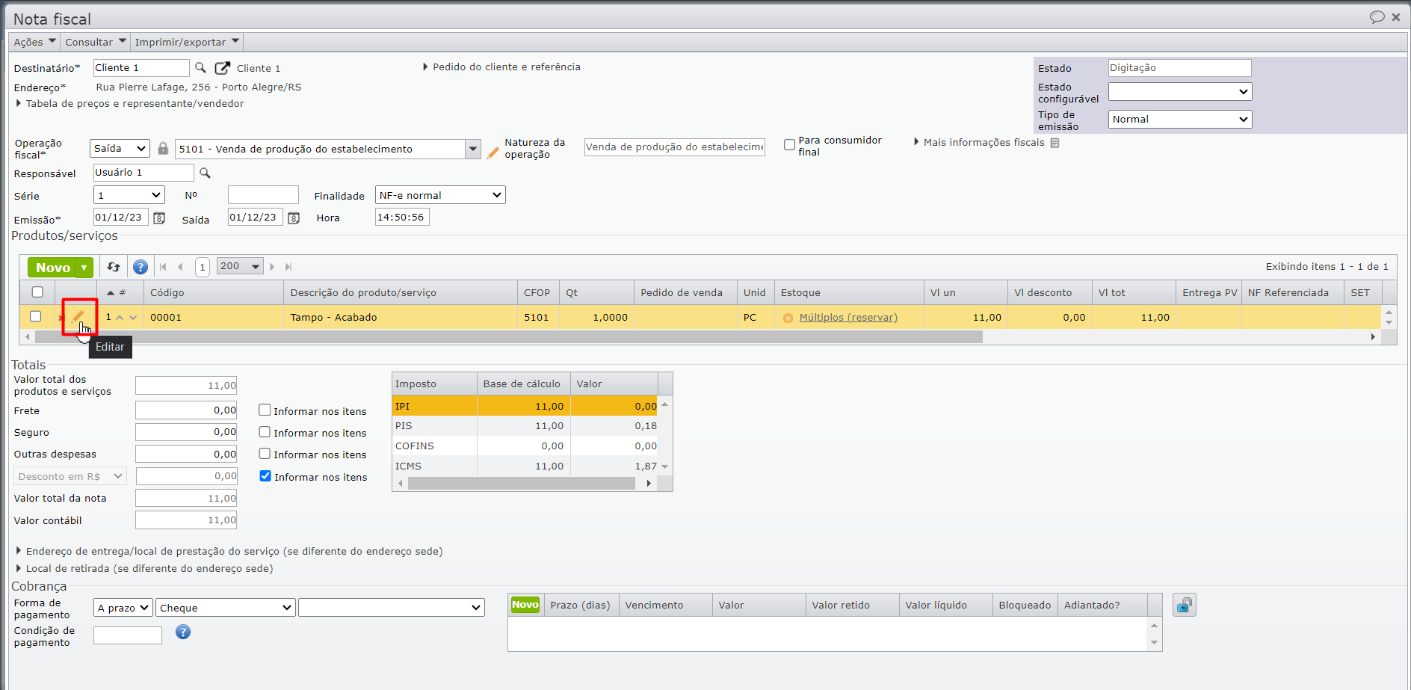Click the green Novo button in Produtos/serviços
The height and width of the screenshot is (690, 1411).
52,268
